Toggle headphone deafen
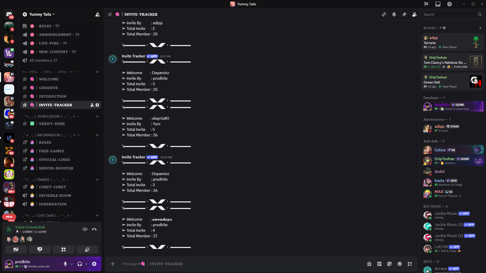 click(80, 264)
